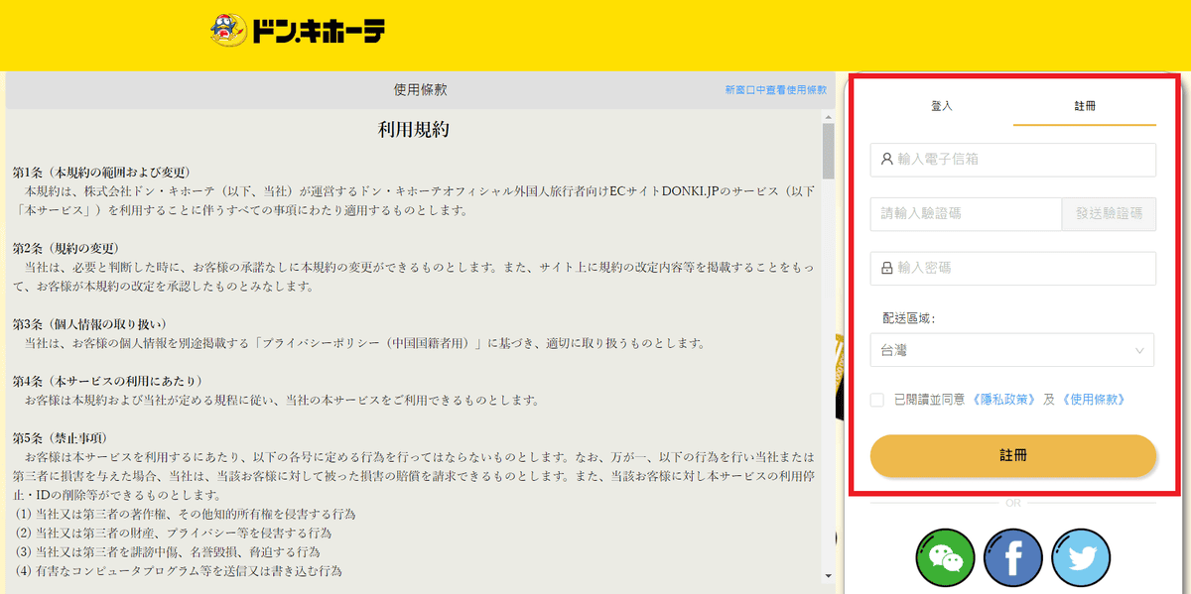
Task: Click the chevron arrow in delivery region dropdown
Action: click(x=1139, y=350)
